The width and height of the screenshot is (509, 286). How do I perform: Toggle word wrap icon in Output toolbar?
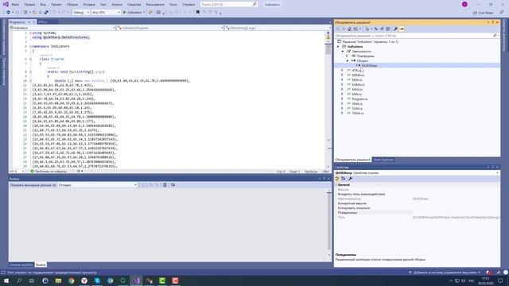(x=173, y=185)
